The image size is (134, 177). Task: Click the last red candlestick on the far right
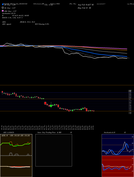94,111
